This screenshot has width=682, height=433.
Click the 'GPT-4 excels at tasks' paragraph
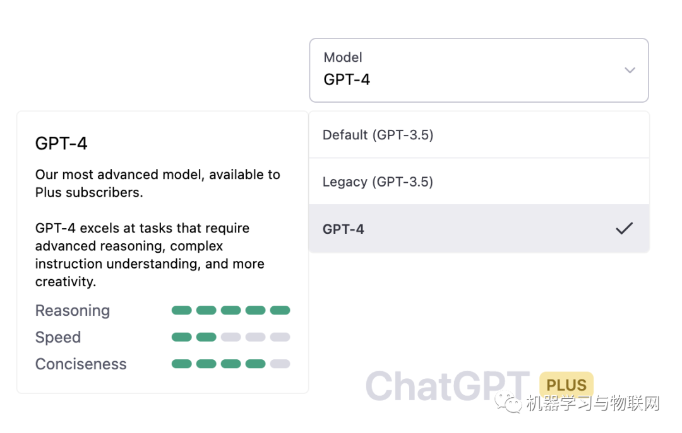tap(150, 255)
